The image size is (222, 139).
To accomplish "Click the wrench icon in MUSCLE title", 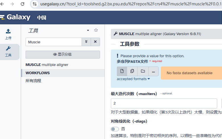I will pyautogui.click(x=115, y=34).
